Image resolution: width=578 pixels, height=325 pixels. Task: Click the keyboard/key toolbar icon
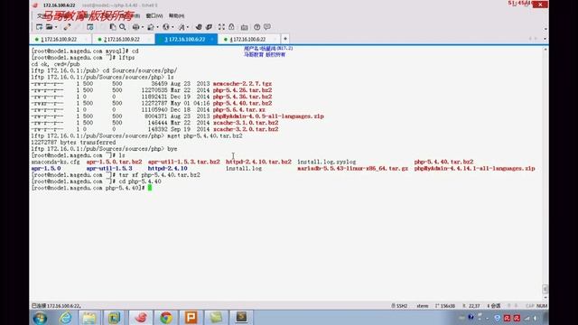pyautogui.click(x=244, y=27)
